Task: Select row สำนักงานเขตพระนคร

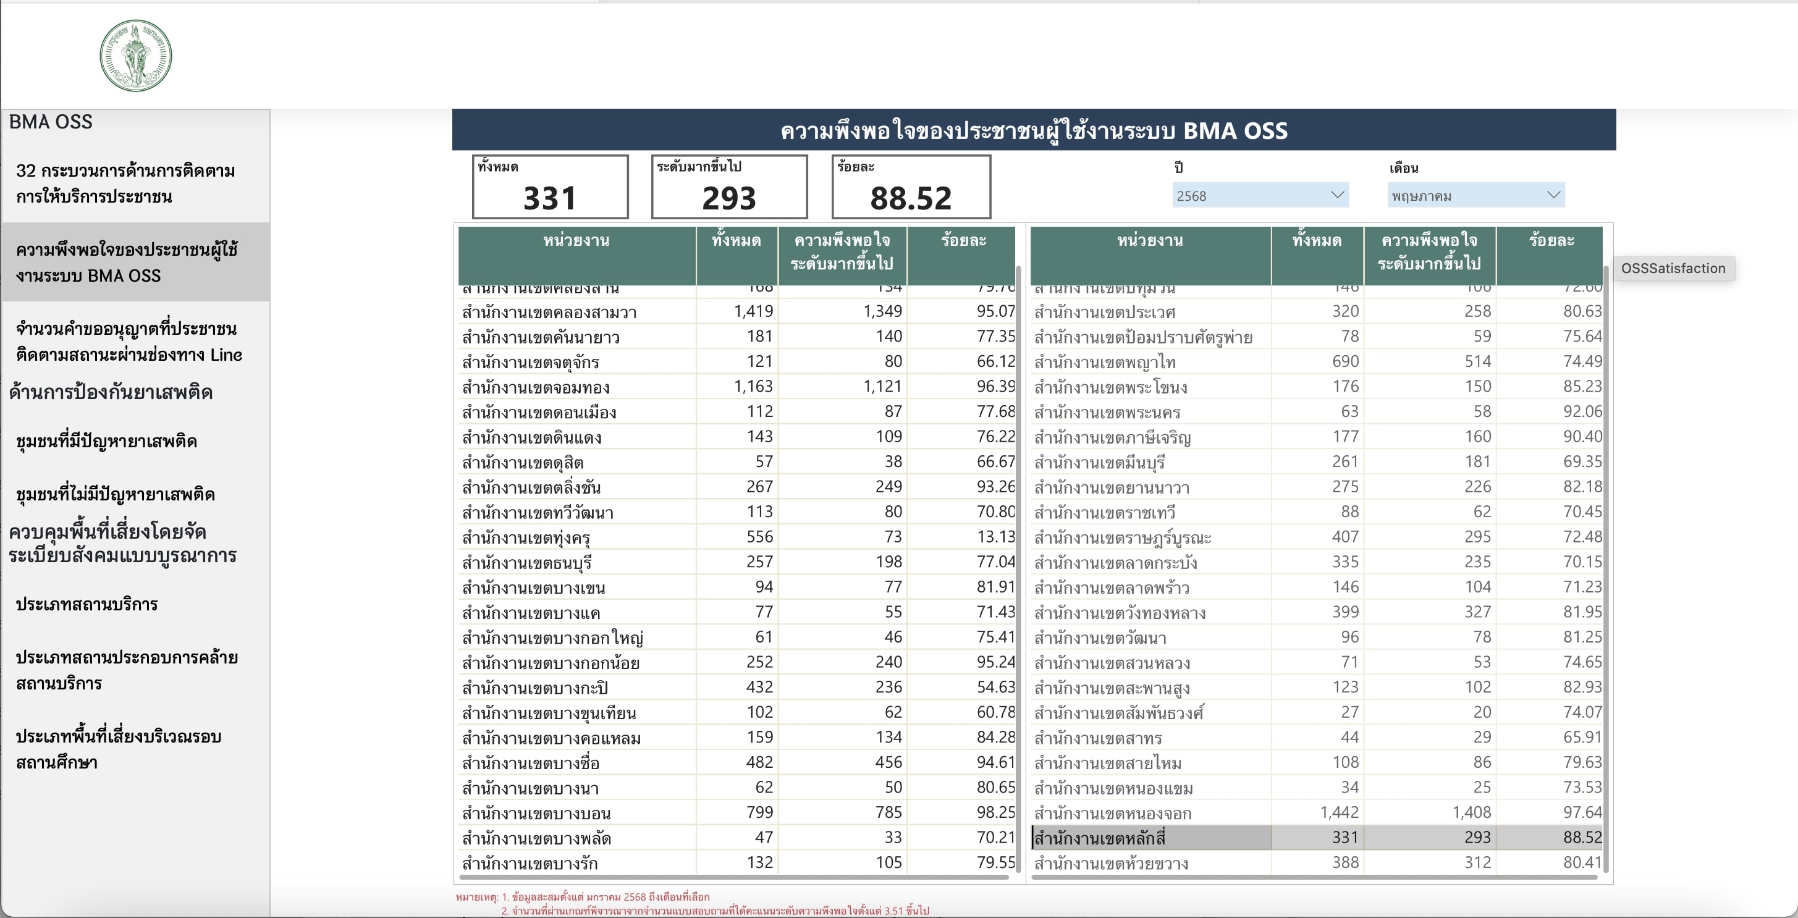Action: 1317,412
